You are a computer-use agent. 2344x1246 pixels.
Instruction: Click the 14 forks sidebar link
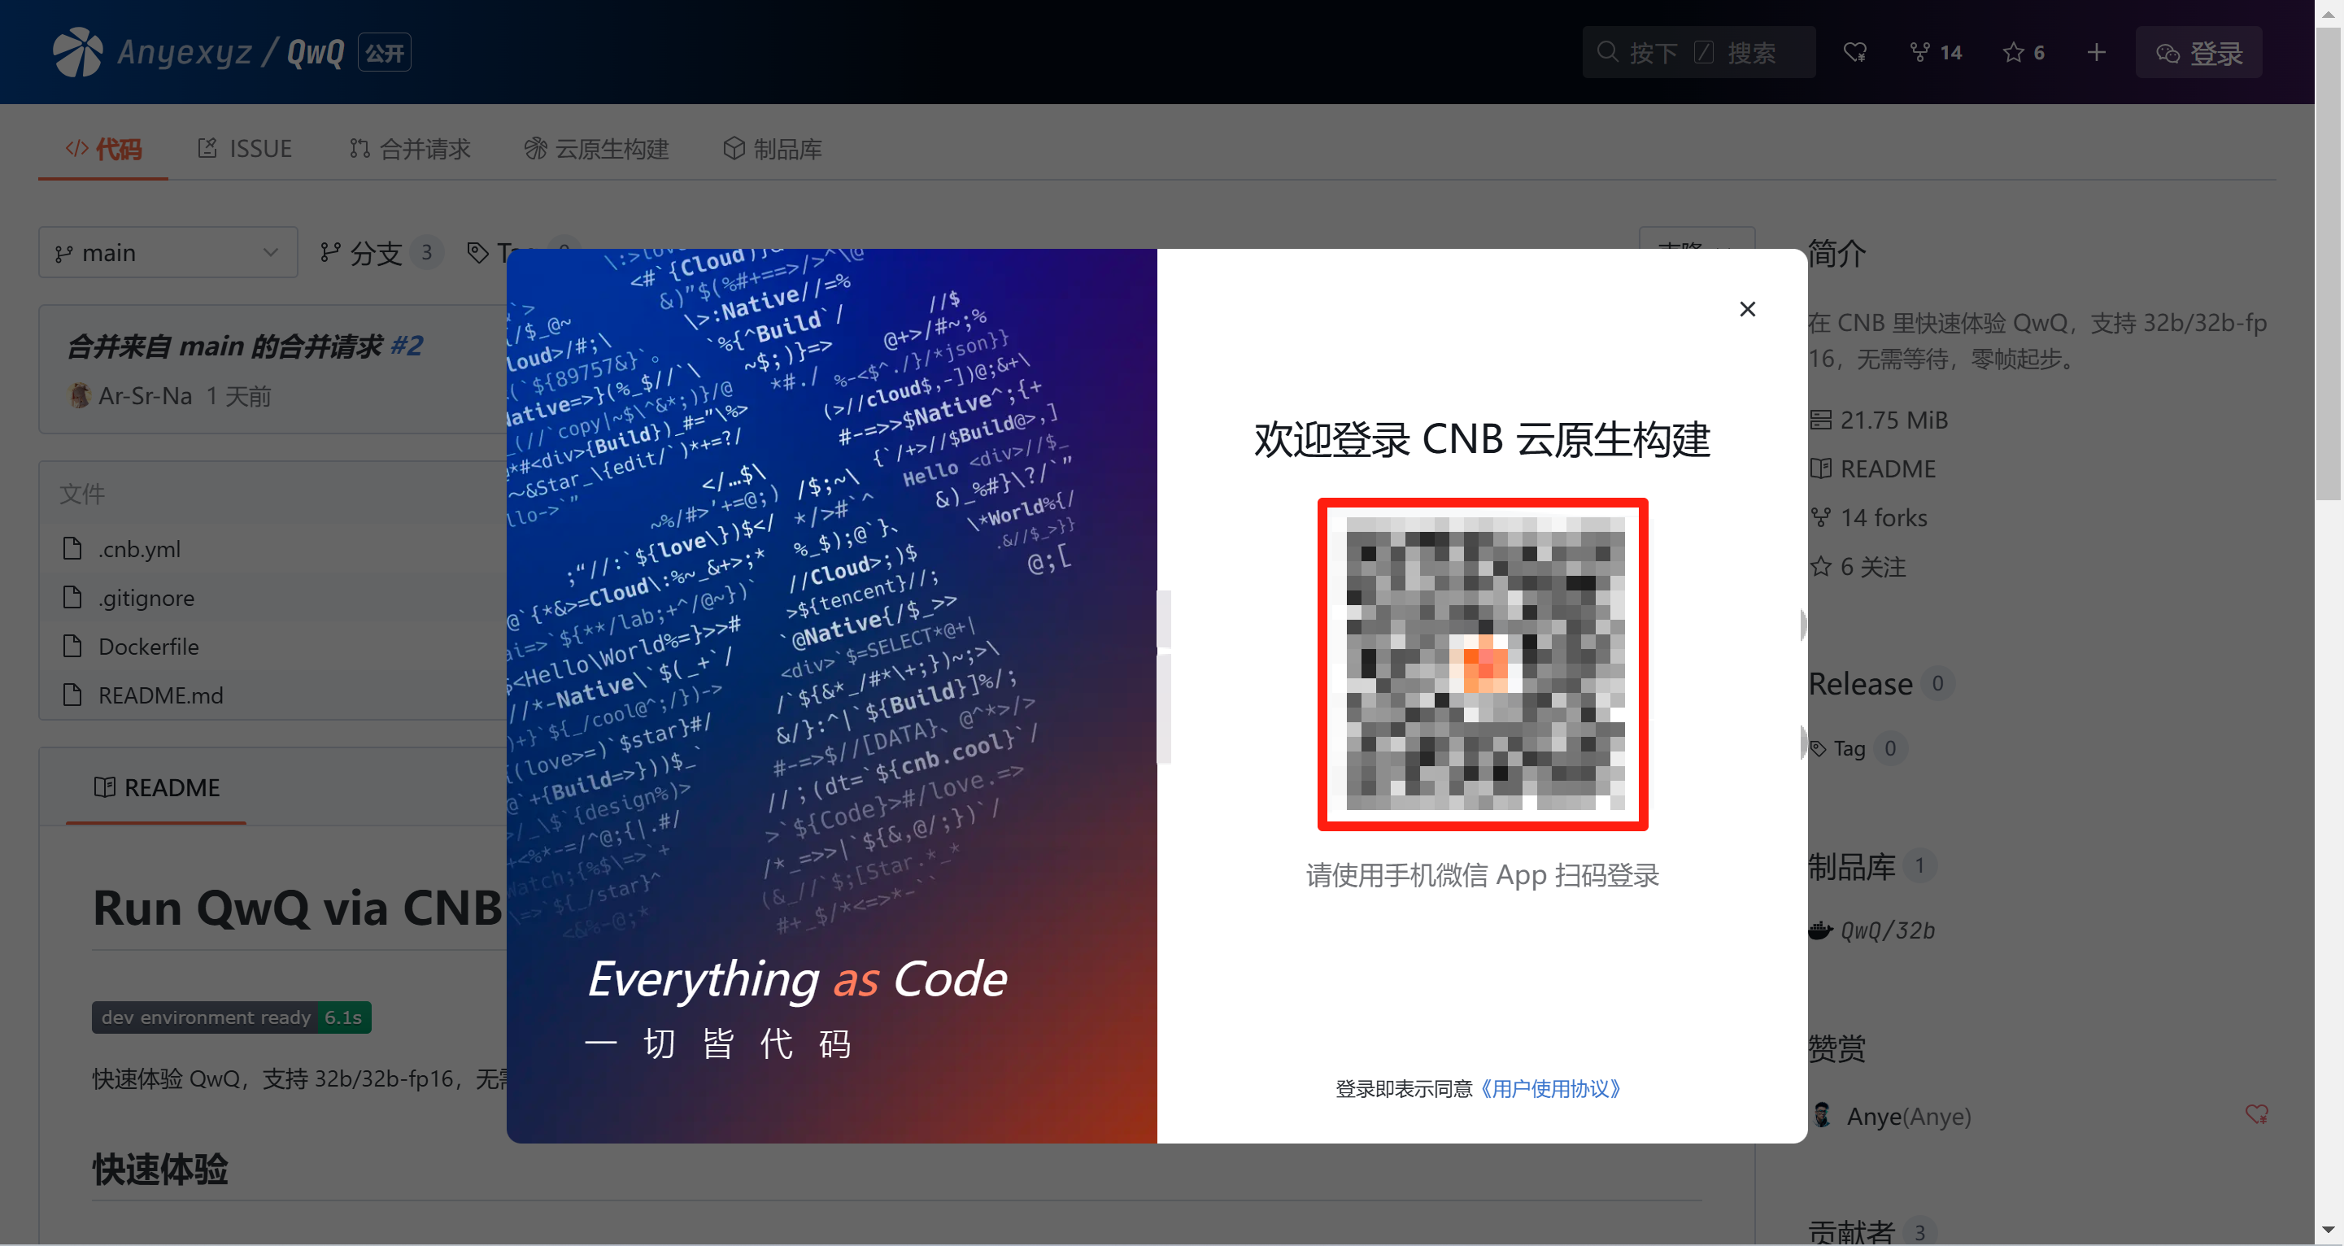1883,517
